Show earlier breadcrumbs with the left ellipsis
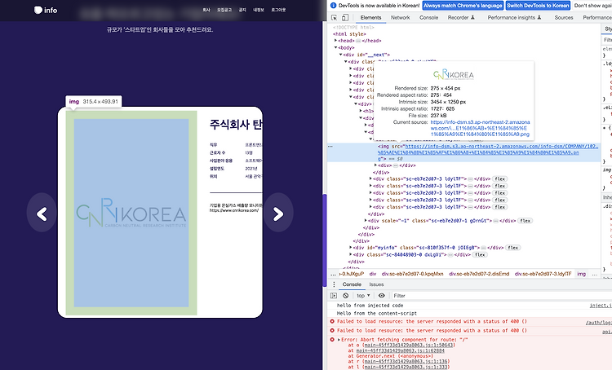 333,274
